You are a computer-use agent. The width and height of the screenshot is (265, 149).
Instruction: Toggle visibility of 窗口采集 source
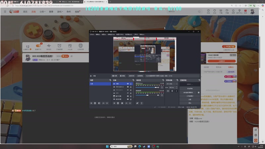click(128, 96)
